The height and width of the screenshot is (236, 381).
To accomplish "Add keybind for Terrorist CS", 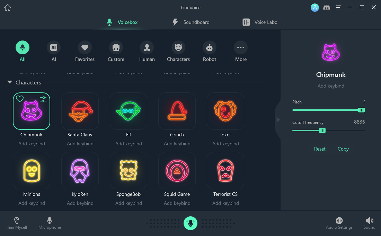I will (x=225, y=203).
